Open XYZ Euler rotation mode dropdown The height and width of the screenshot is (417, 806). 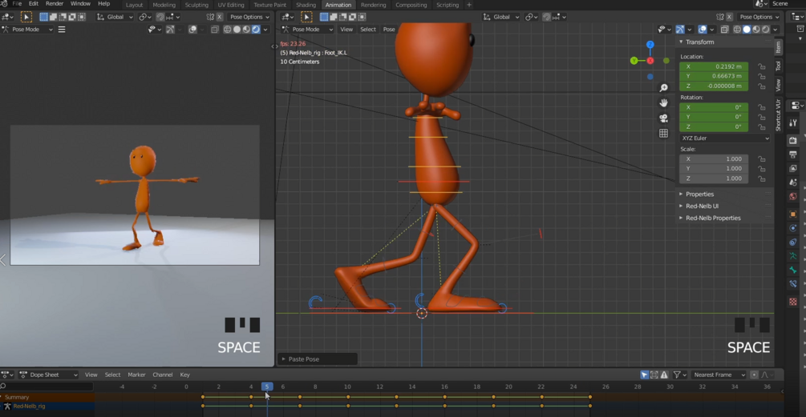(725, 138)
